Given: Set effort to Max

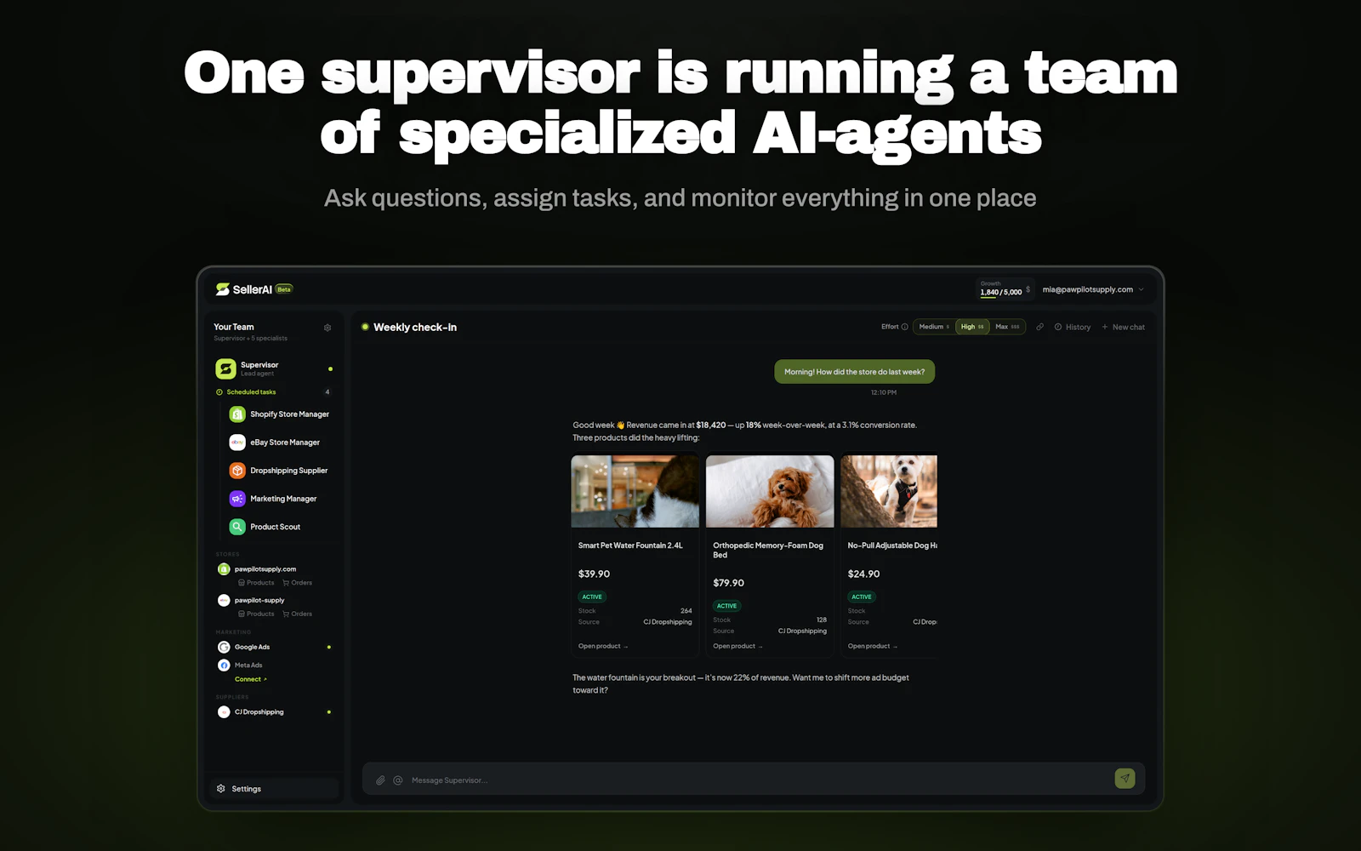Looking at the screenshot, I should pyautogui.click(x=1007, y=327).
